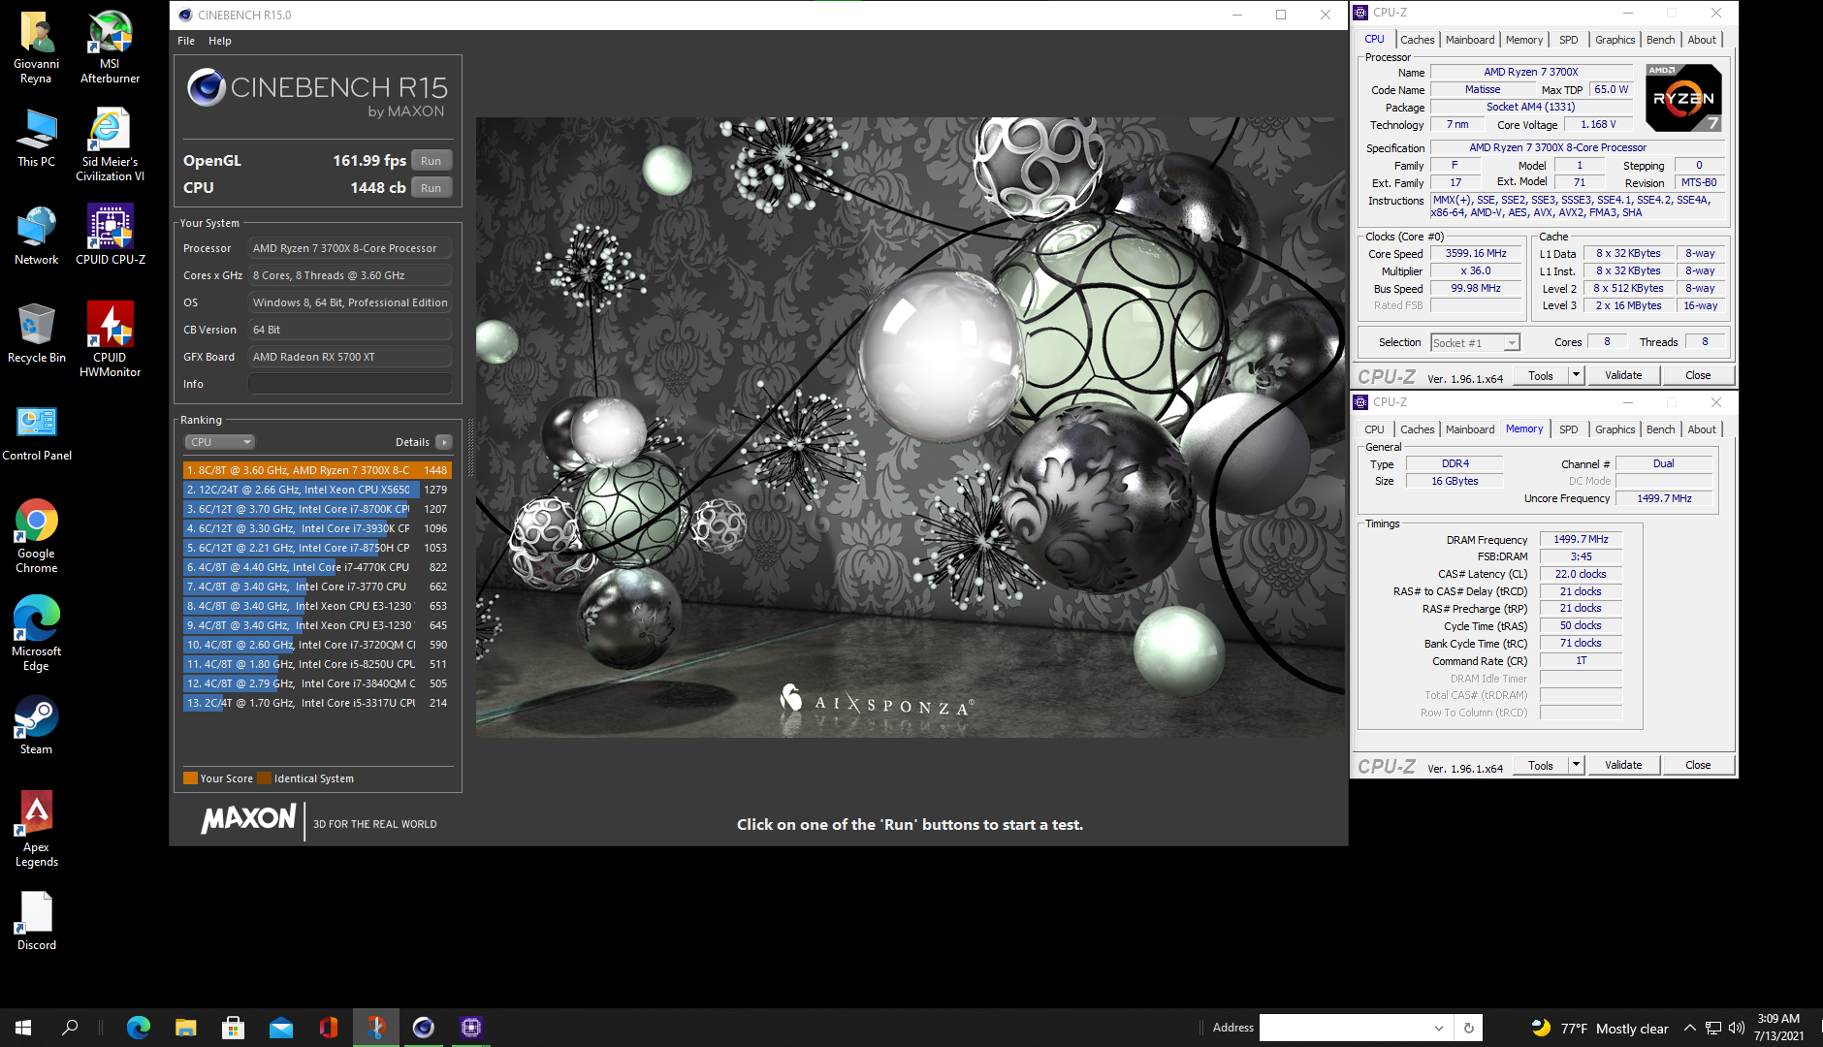Open SPD tab in top CPU-Z window
Image resolution: width=1823 pixels, height=1047 pixels.
1569,40
